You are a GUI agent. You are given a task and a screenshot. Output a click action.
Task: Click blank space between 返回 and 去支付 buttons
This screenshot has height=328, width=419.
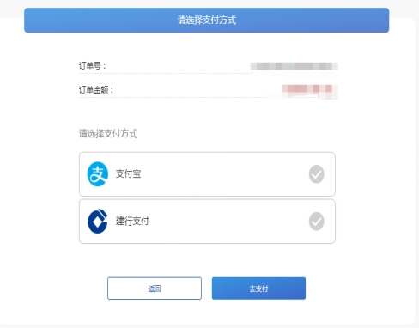[x=207, y=289]
